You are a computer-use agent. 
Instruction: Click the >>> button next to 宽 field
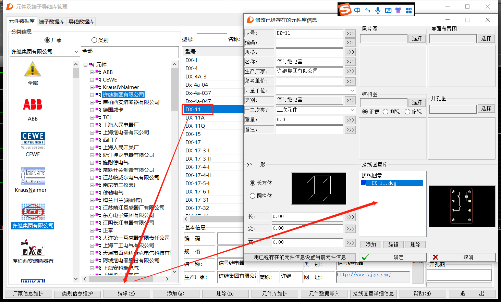pos(350,229)
